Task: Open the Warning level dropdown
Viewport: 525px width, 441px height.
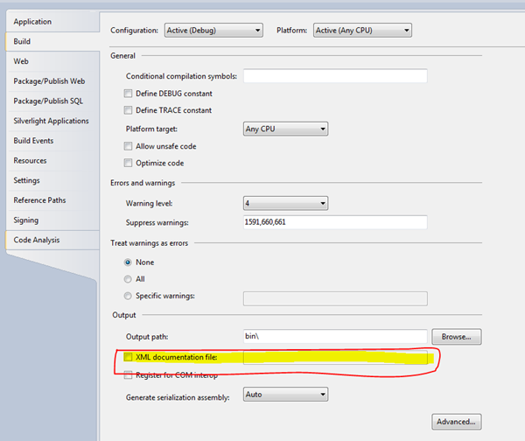Action: 285,203
